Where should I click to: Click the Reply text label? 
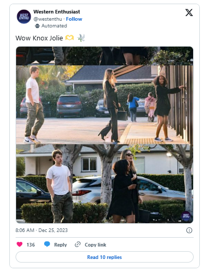tap(61, 244)
